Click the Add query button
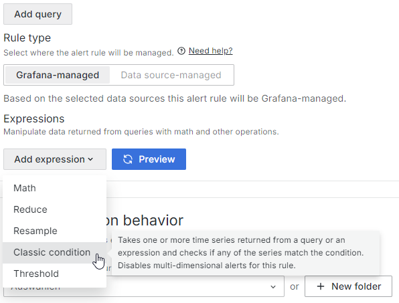 [x=37, y=14]
